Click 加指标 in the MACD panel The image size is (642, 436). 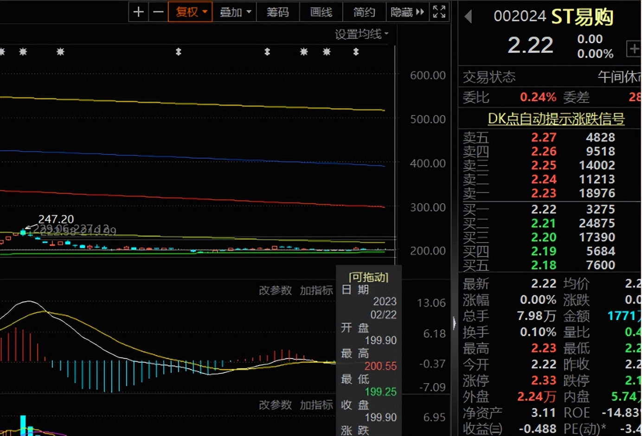coord(316,290)
